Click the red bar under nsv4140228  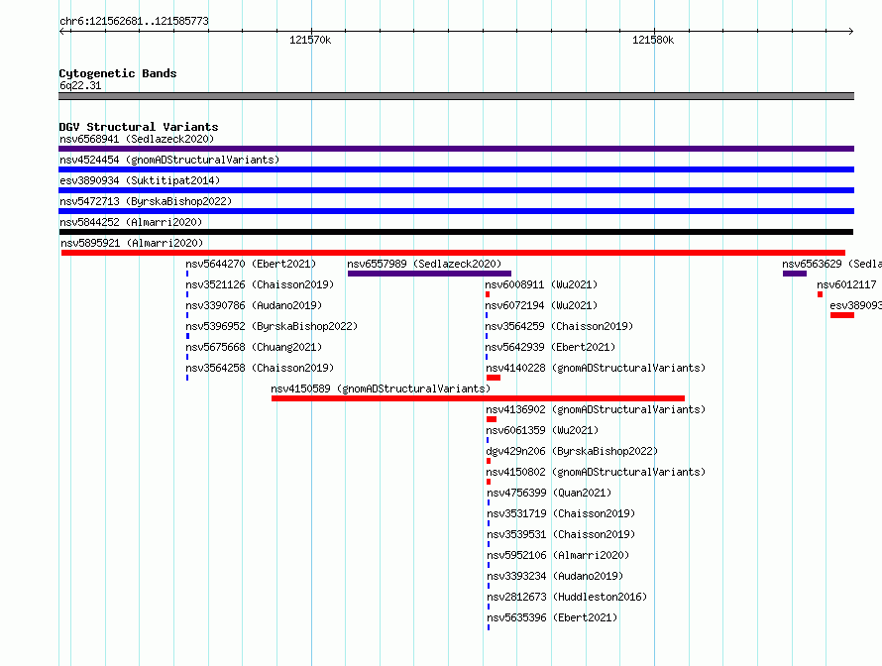coord(494,378)
